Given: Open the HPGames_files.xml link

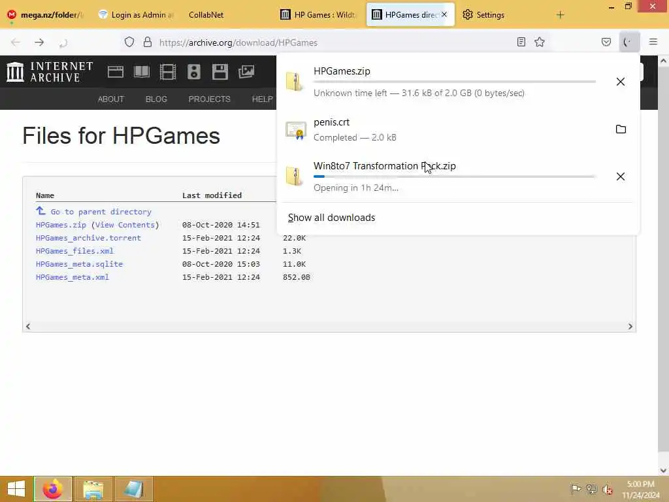Looking at the screenshot, I should pos(74,251).
